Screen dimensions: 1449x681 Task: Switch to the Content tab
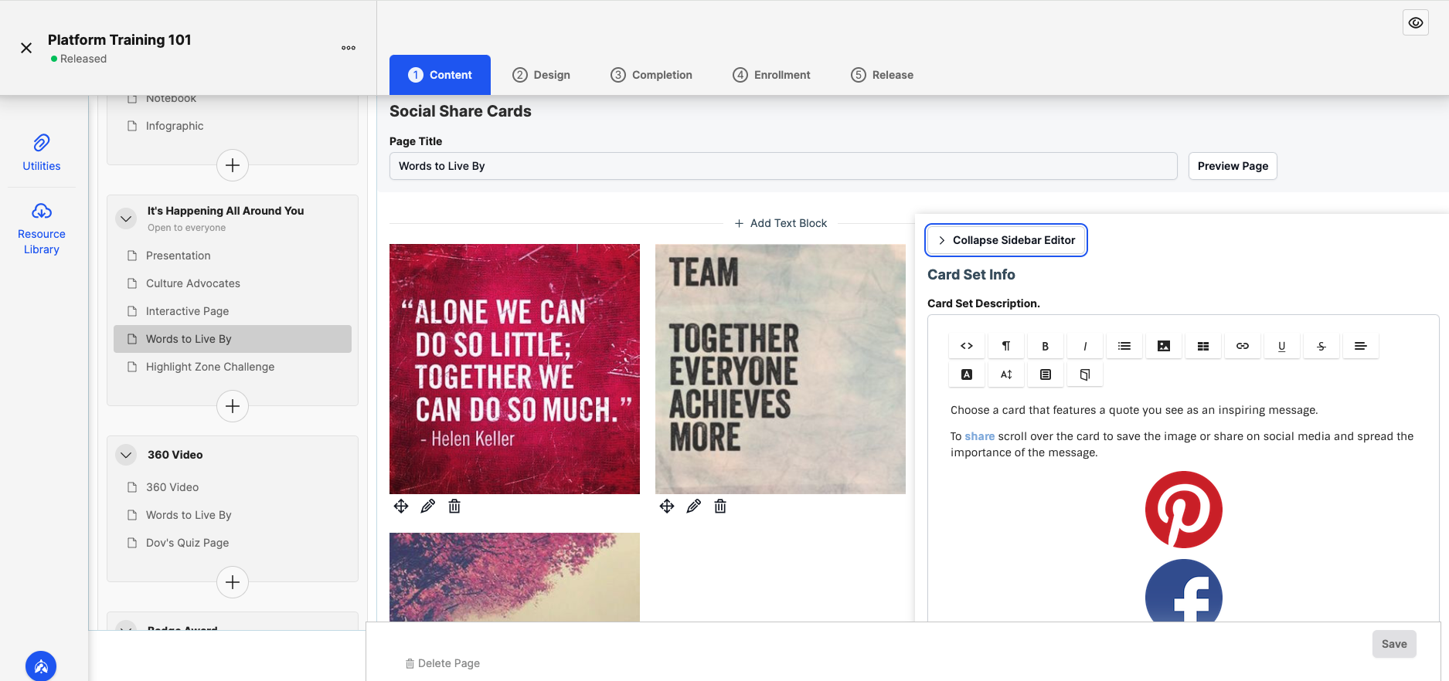point(440,75)
